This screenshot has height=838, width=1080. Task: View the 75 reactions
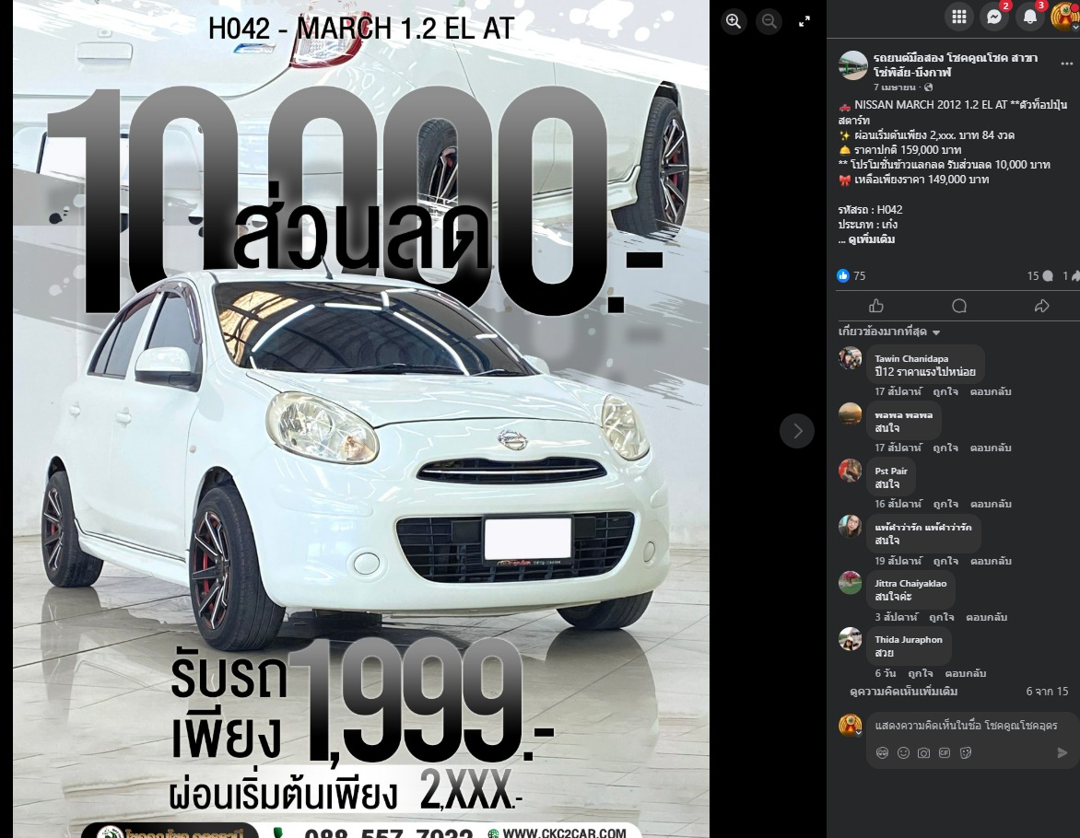[851, 275]
